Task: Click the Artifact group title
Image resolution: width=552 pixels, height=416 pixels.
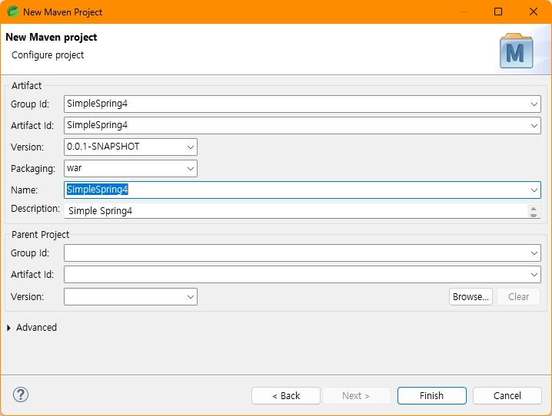Action: click(26, 86)
